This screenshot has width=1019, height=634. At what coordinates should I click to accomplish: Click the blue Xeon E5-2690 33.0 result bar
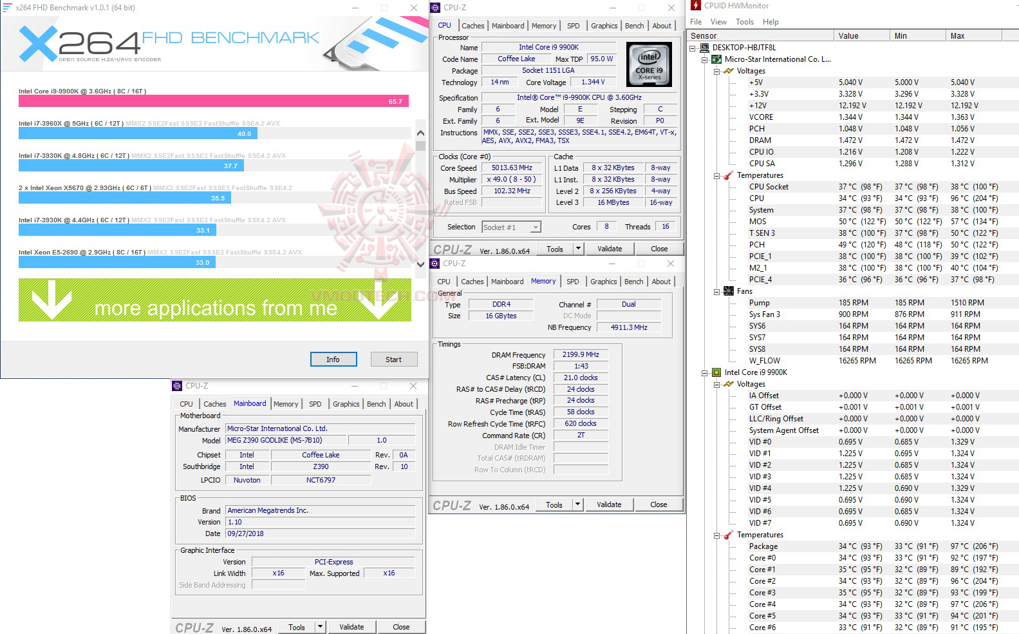point(117,262)
